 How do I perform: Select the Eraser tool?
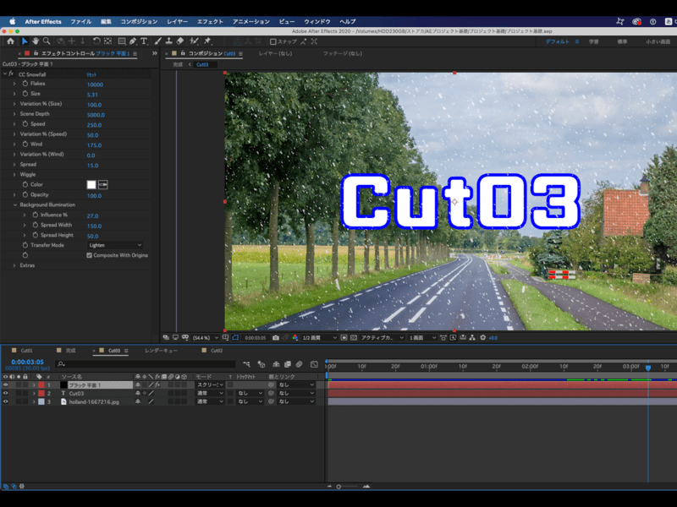coord(180,41)
